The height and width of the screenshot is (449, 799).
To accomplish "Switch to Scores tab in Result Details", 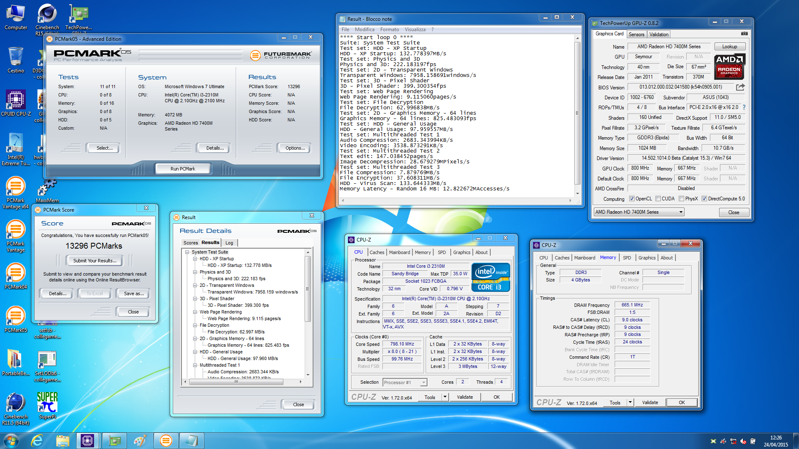I will click(191, 243).
